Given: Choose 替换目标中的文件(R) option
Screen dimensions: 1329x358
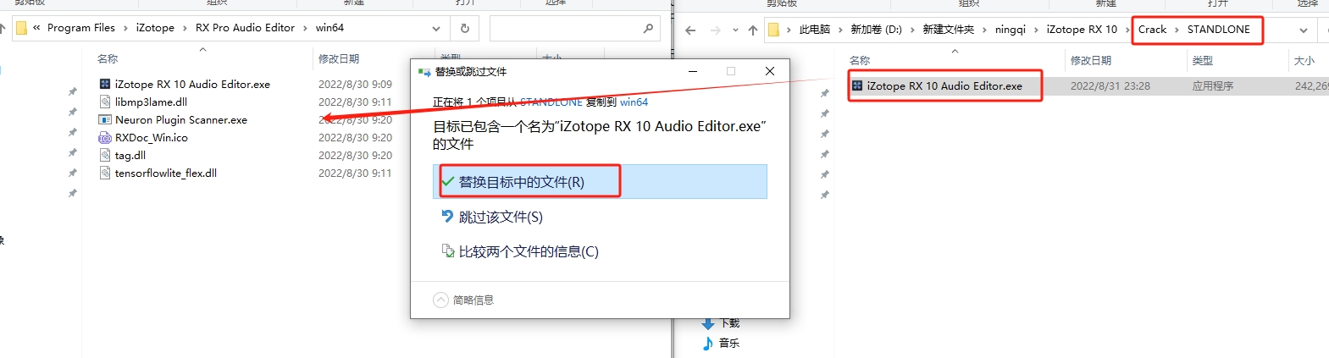Looking at the screenshot, I should 521,182.
